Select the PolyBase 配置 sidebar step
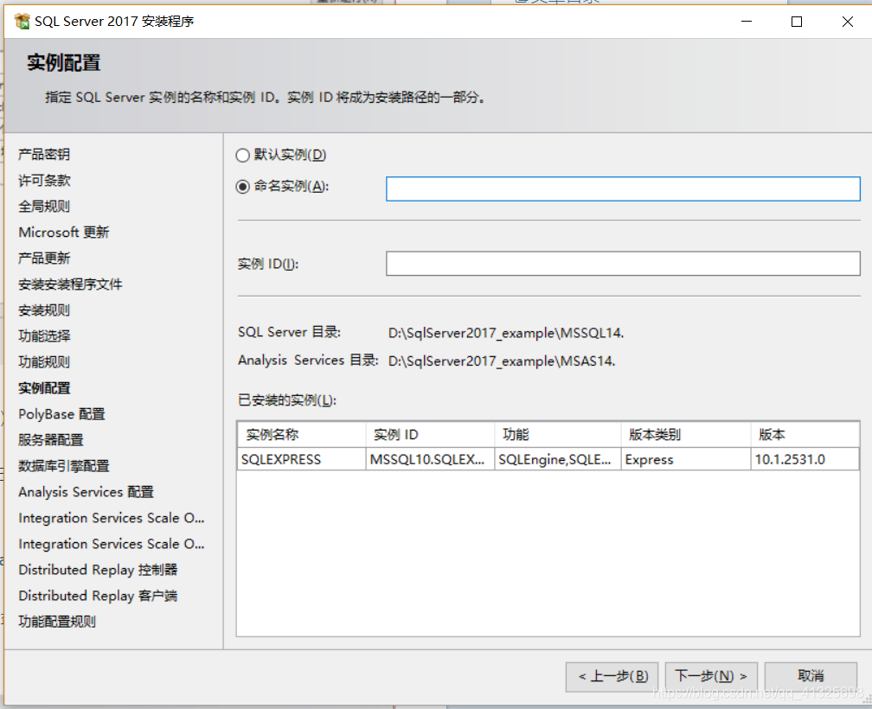The width and height of the screenshot is (872, 709). (61, 414)
